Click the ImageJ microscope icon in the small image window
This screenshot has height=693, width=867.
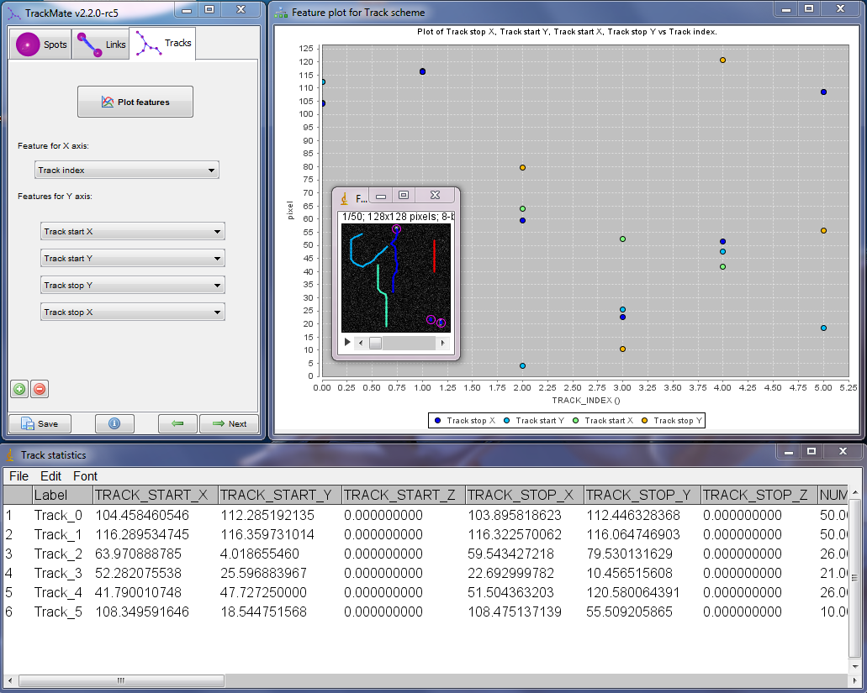coord(345,198)
